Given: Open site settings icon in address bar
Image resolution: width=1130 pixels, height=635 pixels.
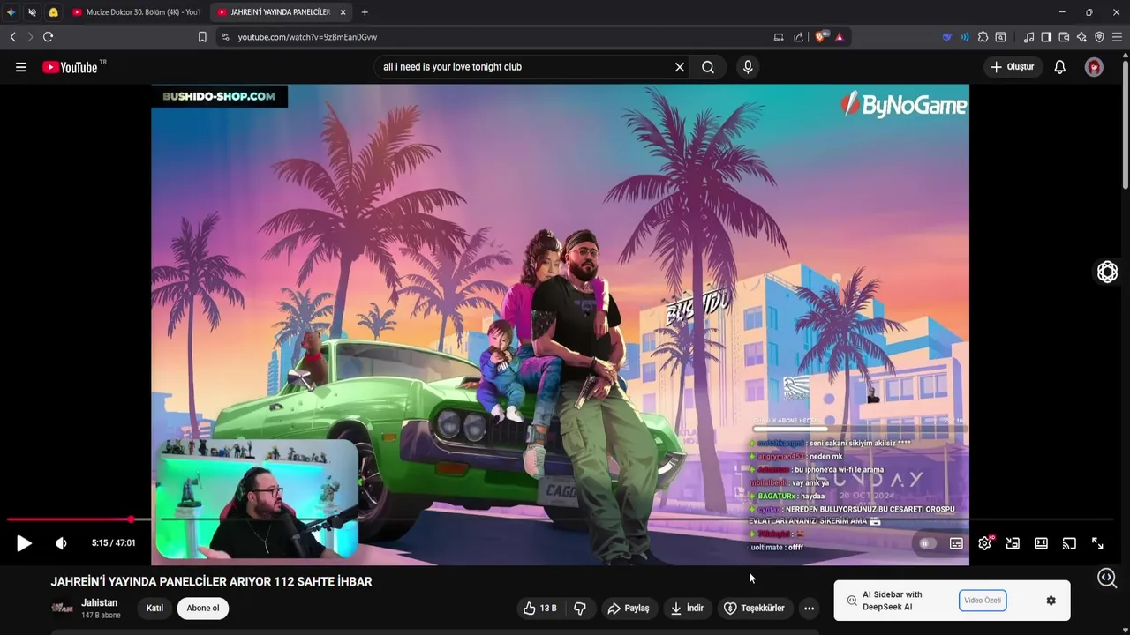Looking at the screenshot, I should coord(225,37).
